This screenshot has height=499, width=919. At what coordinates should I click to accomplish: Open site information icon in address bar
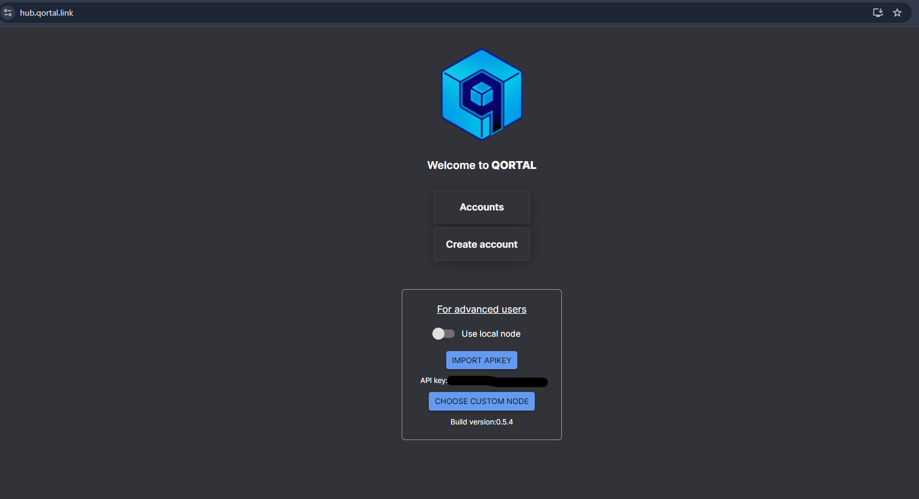point(8,13)
